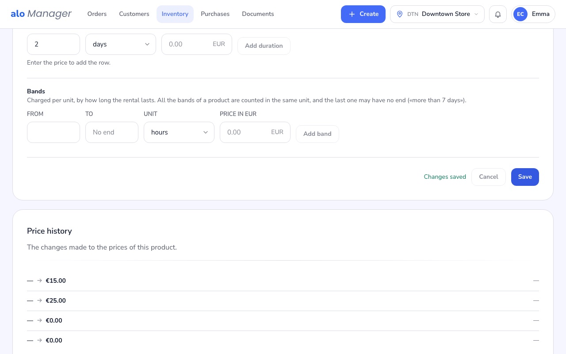Click the 'Price history' heading
Screen dimensions: 566x354
pos(50,231)
